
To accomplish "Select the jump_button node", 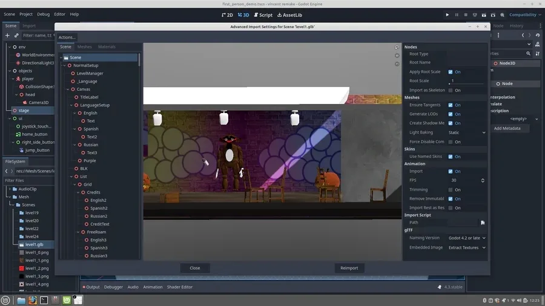I will click(x=37, y=150).
